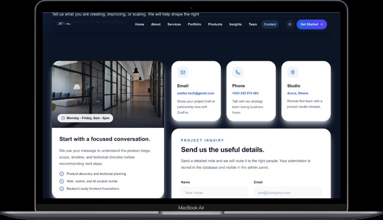Click the Email label above the form field

pyautogui.click(x=258, y=182)
